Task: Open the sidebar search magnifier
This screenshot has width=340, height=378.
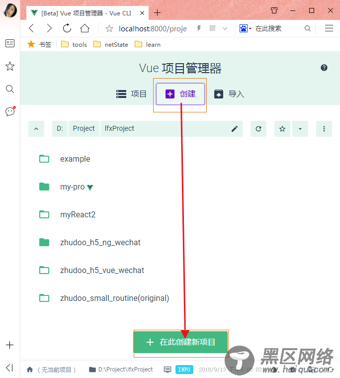Action: point(10,89)
